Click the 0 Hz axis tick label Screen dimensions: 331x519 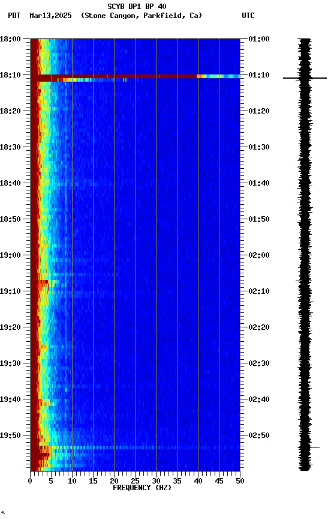(30, 481)
